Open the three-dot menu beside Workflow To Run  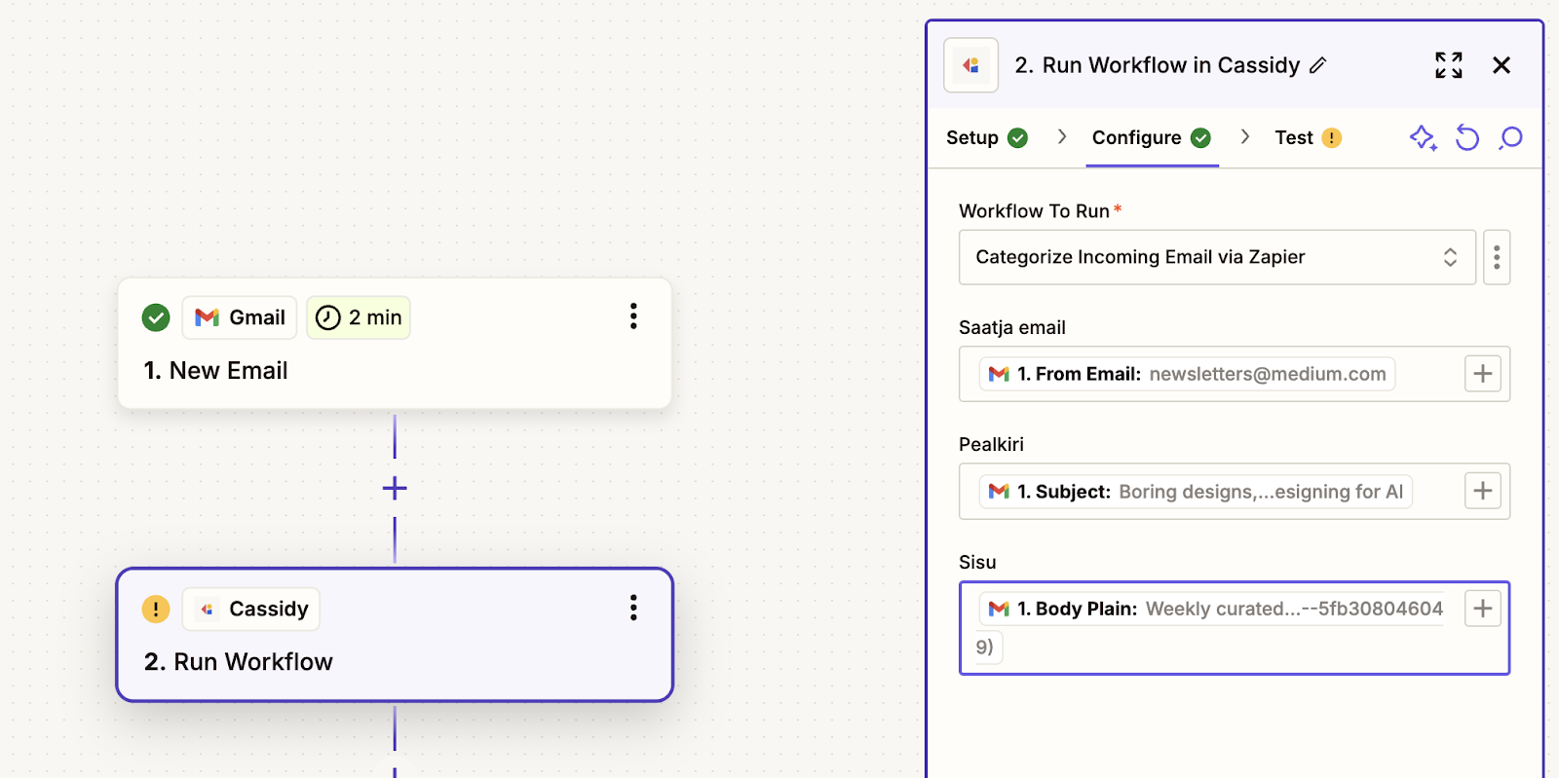tap(1497, 257)
